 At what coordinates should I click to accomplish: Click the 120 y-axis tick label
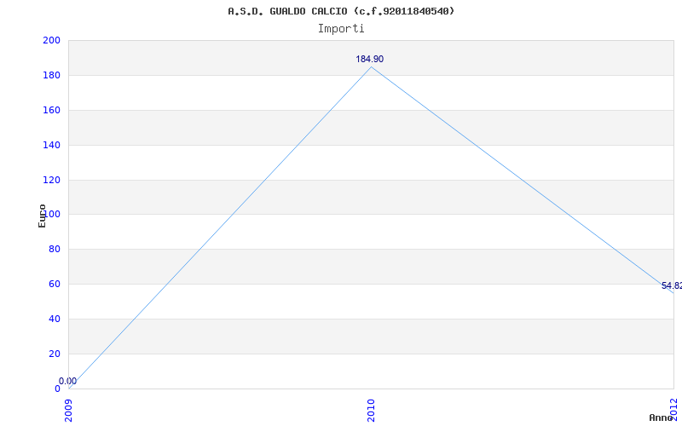pos(51,180)
